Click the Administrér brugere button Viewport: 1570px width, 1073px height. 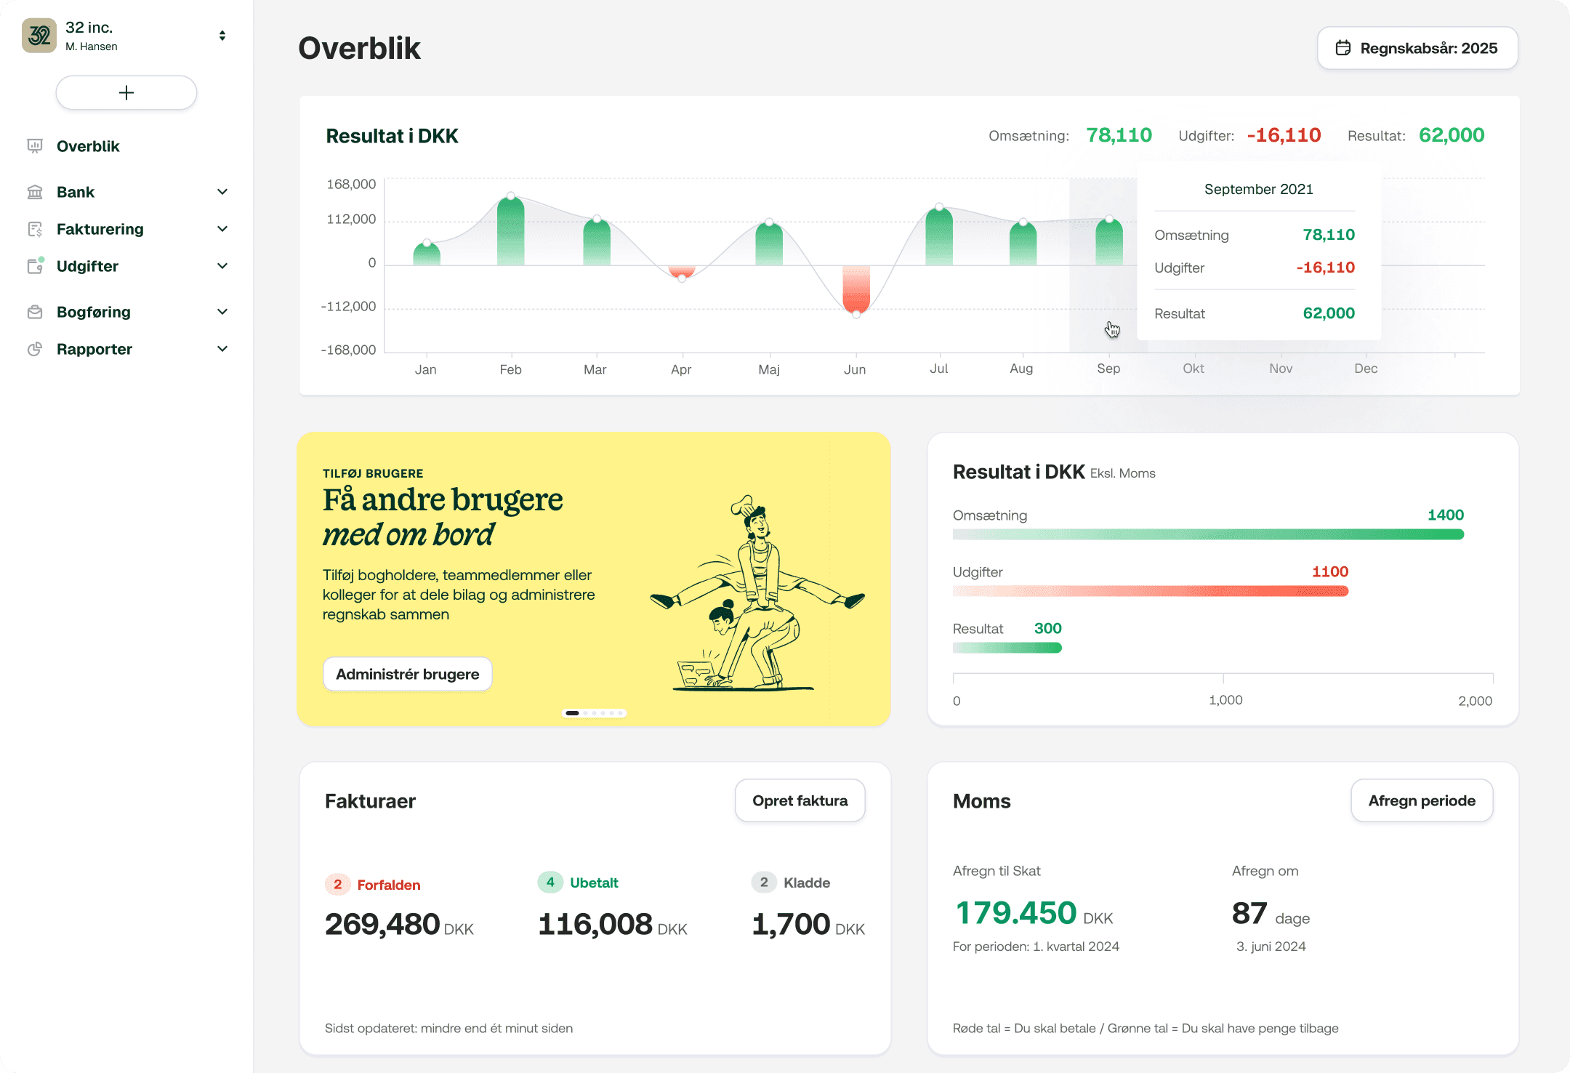(x=407, y=674)
